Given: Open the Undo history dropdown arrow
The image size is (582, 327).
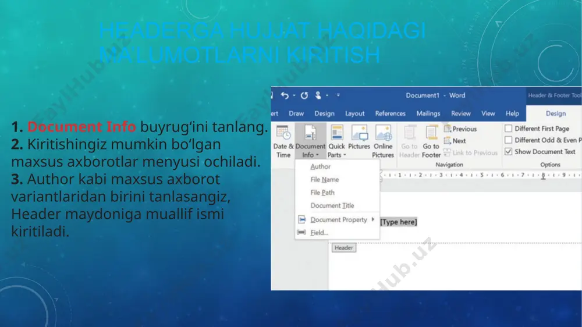Looking at the screenshot, I should click(294, 95).
